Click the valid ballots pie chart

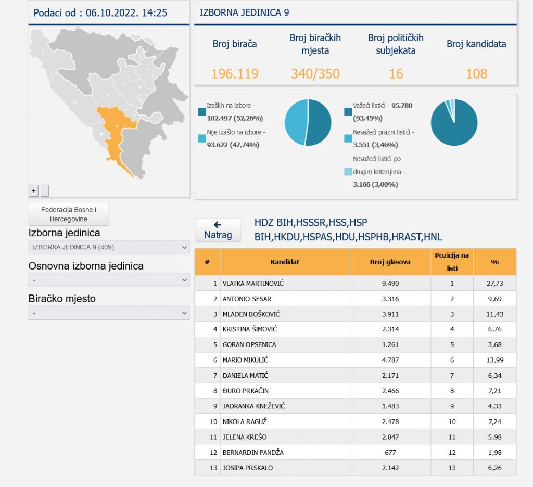coord(454,122)
